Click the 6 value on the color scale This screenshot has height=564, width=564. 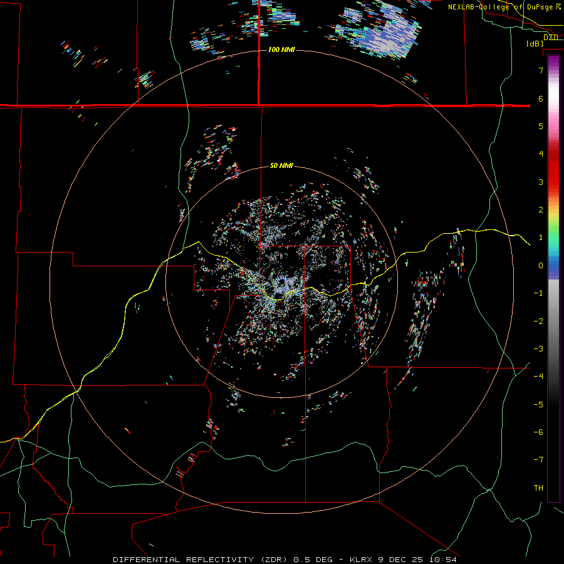541,98
